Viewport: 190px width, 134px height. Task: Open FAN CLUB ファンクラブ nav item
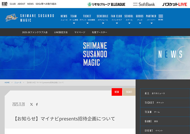point(117,18)
